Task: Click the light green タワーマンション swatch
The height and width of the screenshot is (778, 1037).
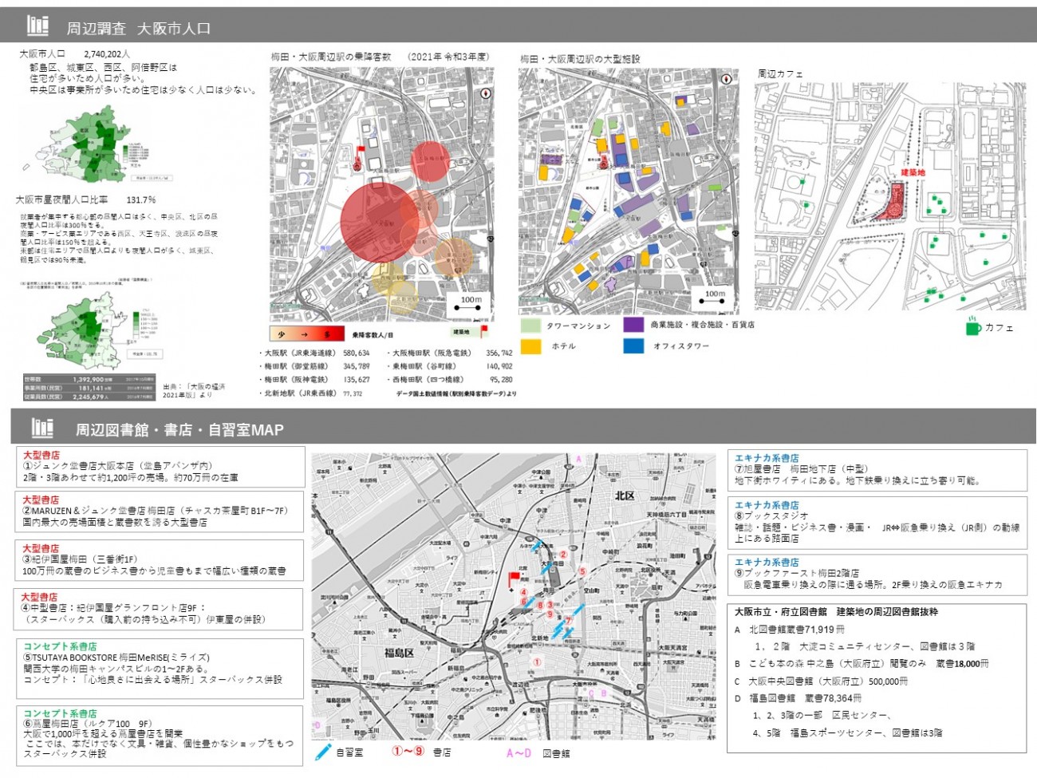Action: pyautogui.click(x=530, y=326)
